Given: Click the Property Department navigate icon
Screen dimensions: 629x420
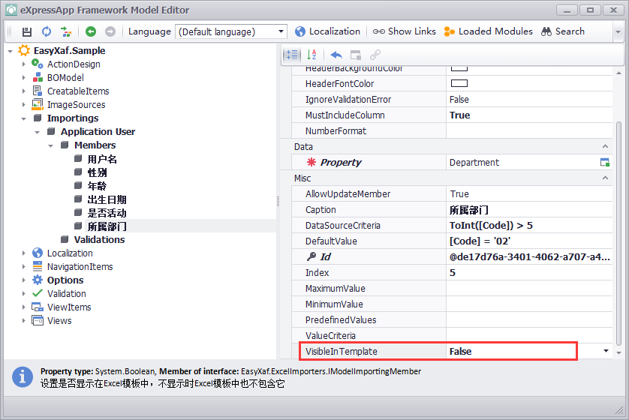Looking at the screenshot, I should click(604, 163).
